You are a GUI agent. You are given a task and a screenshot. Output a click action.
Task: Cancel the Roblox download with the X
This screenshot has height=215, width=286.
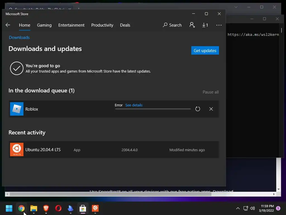211,109
